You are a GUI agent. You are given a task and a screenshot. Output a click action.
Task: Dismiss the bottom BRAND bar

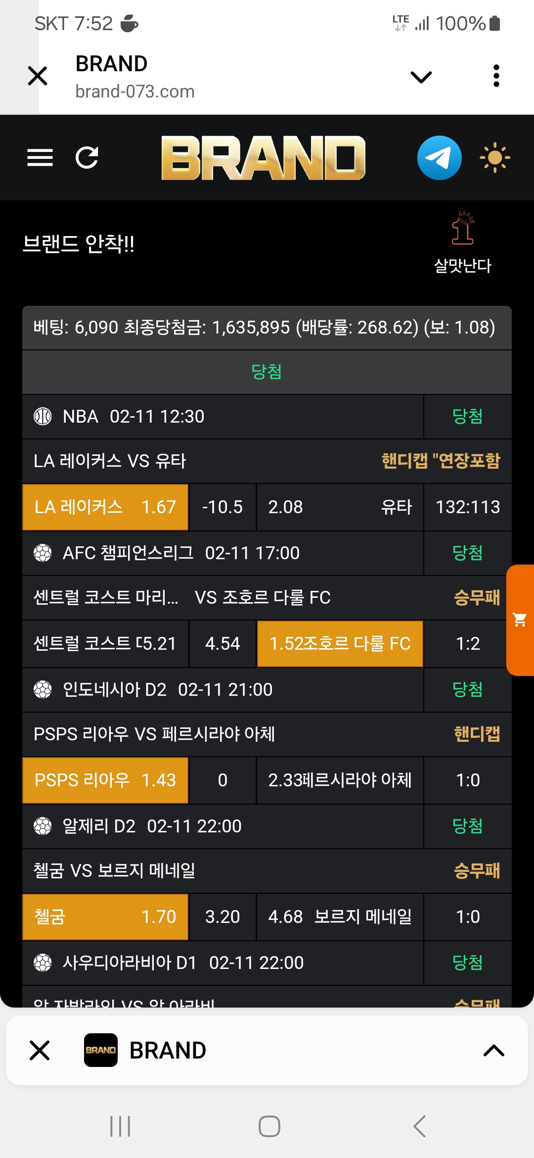[x=40, y=1050]
